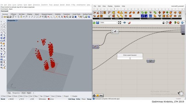Switch to the Top viewport tab
Screen dimensions: 186x104
9,93
